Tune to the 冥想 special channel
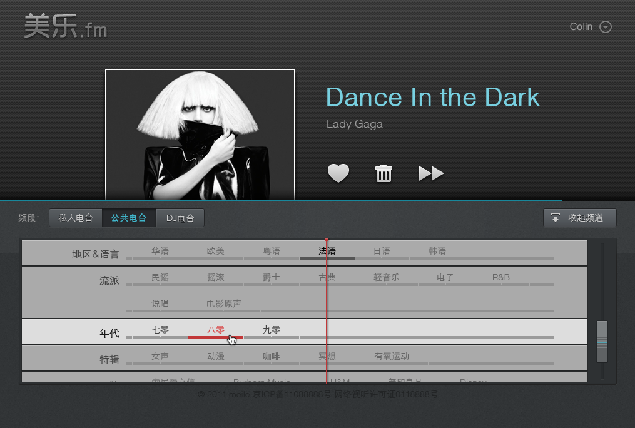This screenshot has width=635, height=428. [327, 356]
